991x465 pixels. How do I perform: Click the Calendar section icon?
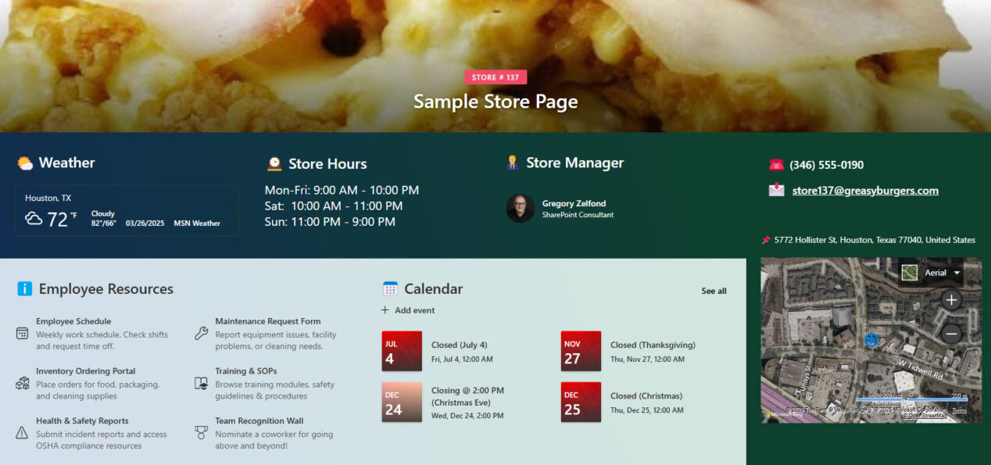(x=389, y=288)
